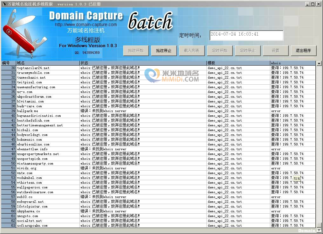Select the wallpapersos.com domain
This screenshot has height=234, width=323.
tap(32, 187)
